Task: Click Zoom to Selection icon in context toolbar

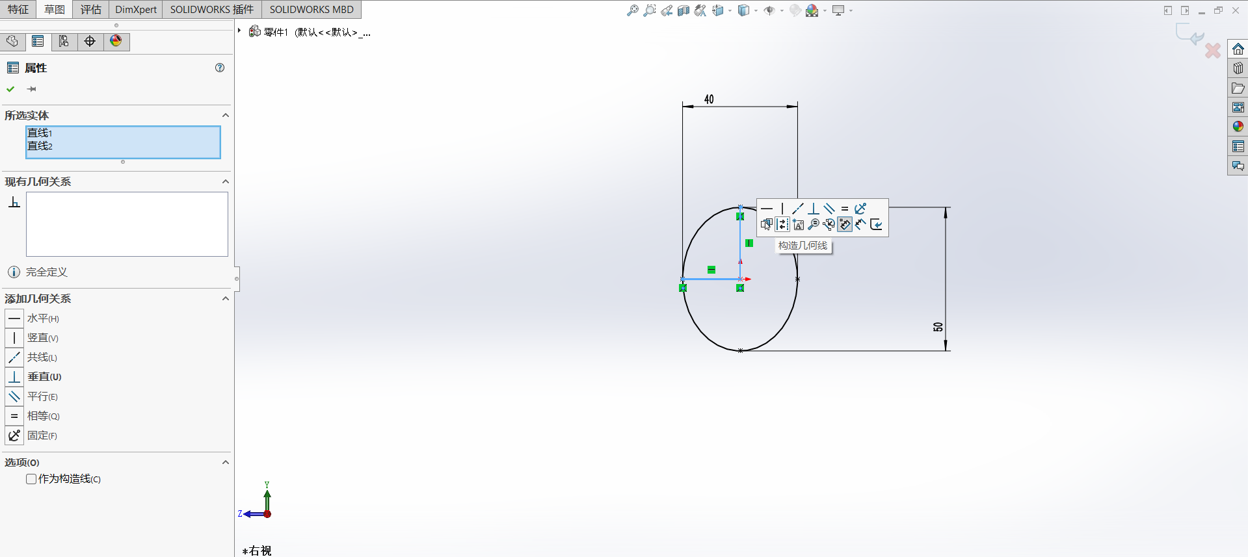Action: [814, 224]
